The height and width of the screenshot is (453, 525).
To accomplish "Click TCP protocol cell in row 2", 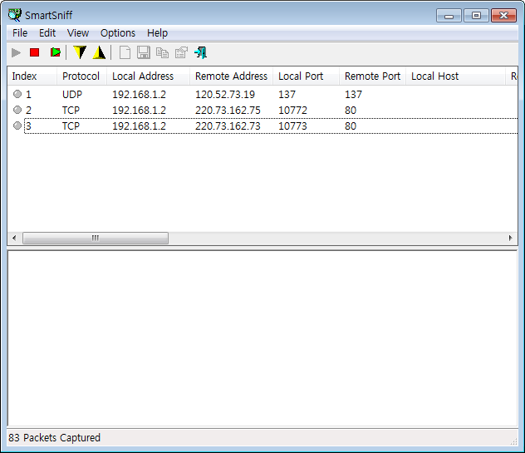I will click(x=71, y=111).
